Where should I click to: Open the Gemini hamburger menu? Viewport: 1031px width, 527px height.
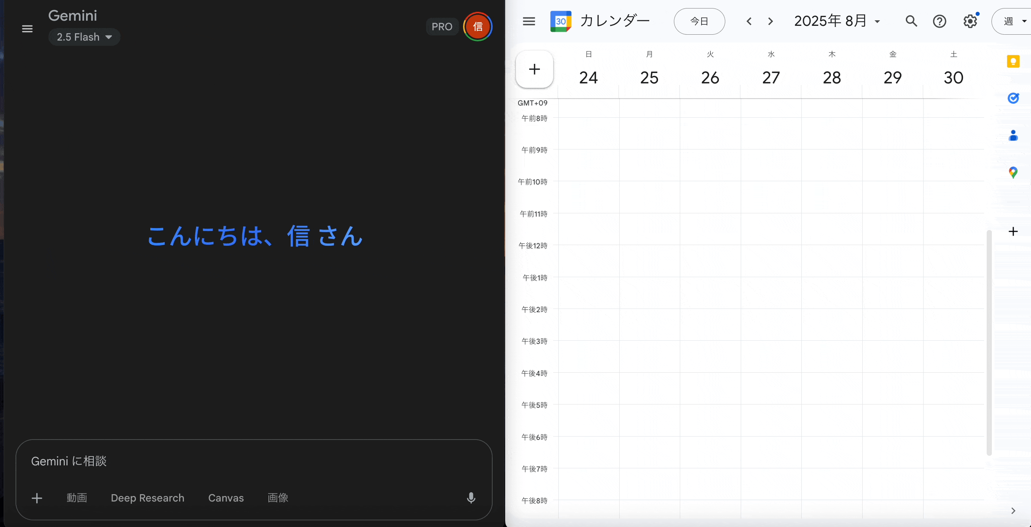[27, 29]
